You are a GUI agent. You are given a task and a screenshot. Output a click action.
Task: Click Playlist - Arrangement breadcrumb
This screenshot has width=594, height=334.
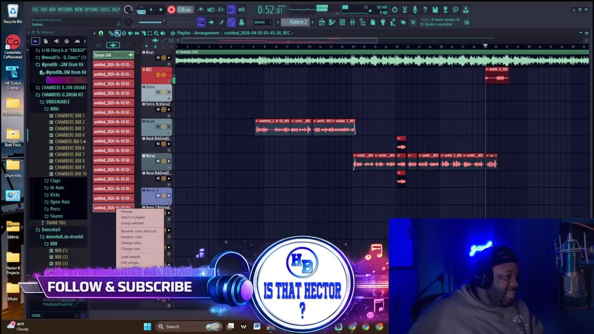click(x=198, y=33)
